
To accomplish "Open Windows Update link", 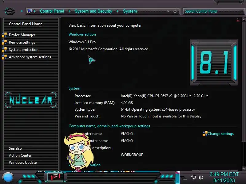I will pyautogui.click(x=23, y=163).
